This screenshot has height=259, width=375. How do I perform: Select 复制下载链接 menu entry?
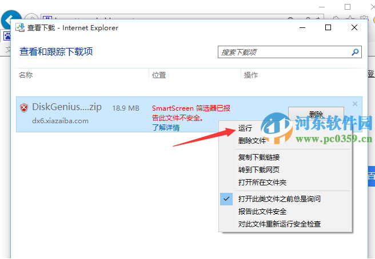[259, 157]
